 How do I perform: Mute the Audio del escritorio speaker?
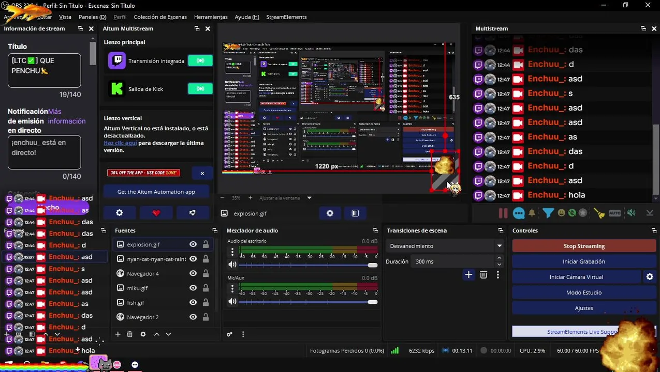232,265
